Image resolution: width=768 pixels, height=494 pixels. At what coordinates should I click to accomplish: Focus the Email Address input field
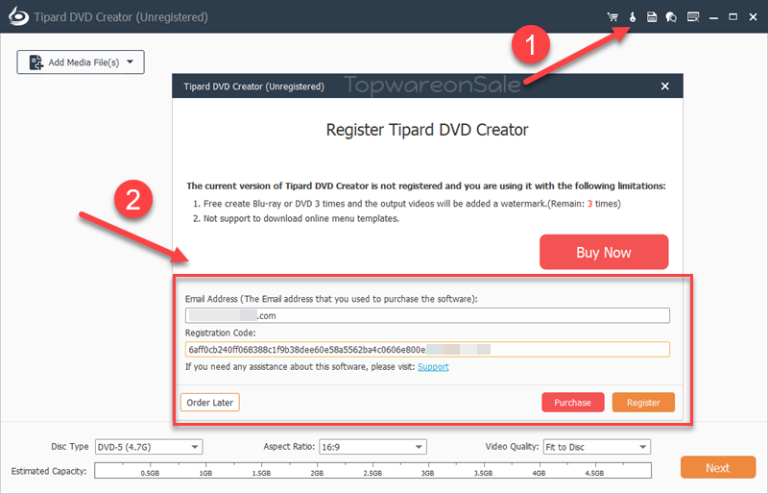(427, 315)
